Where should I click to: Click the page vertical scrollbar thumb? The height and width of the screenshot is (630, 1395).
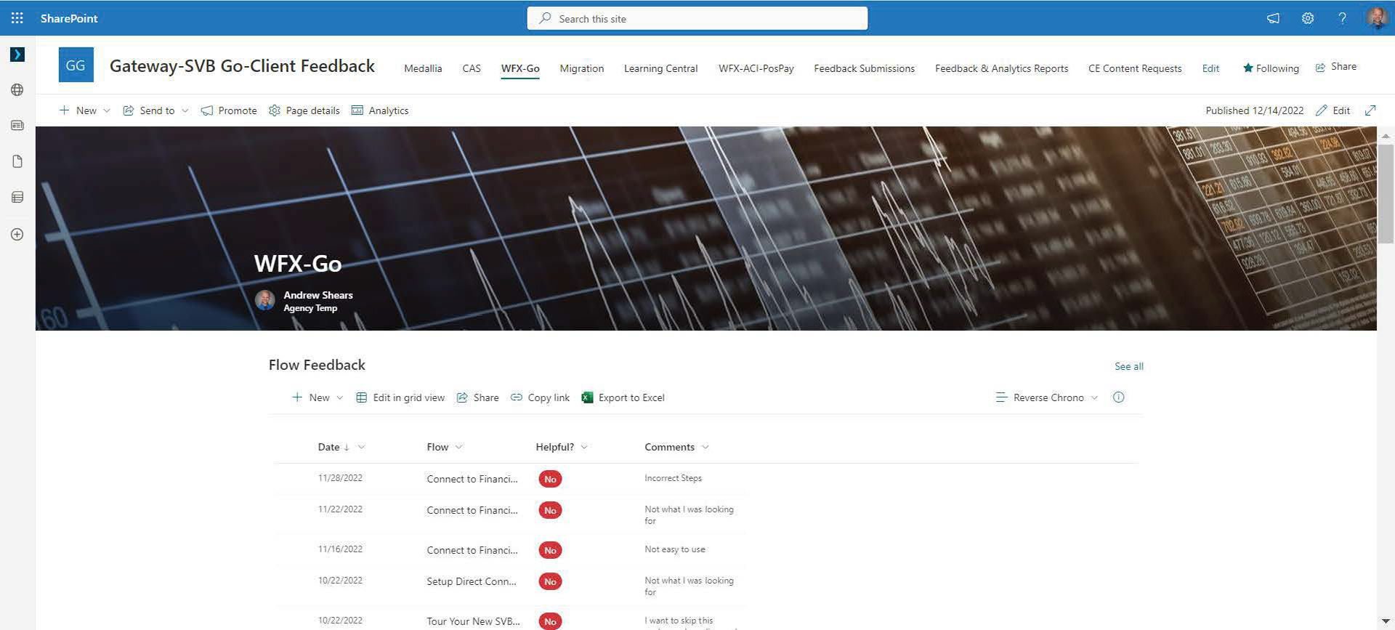[x=1386, y=193]
